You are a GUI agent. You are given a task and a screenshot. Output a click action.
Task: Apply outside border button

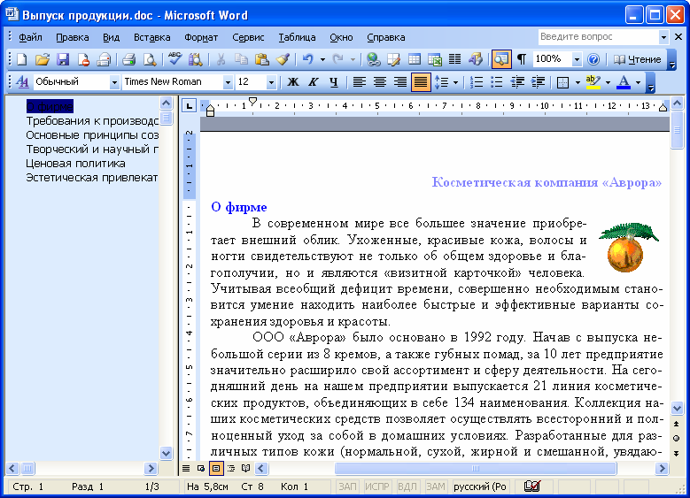point(562,81)
